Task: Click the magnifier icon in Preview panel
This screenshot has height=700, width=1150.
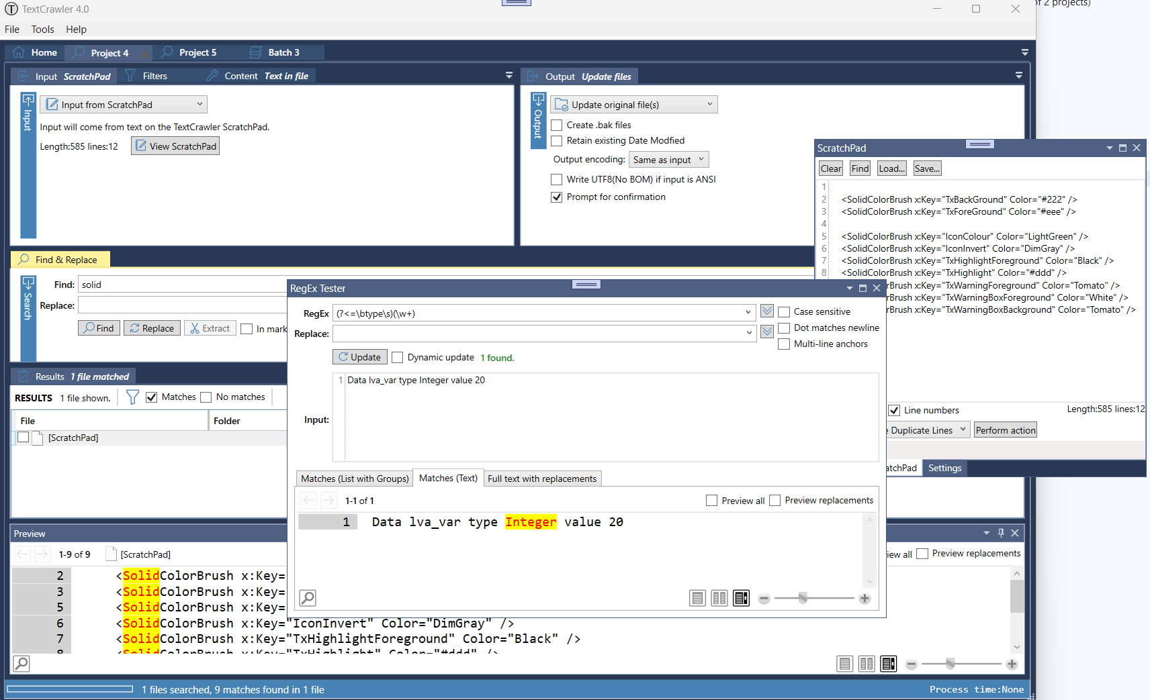Action: pyautogui.click(x=21, y=664)
